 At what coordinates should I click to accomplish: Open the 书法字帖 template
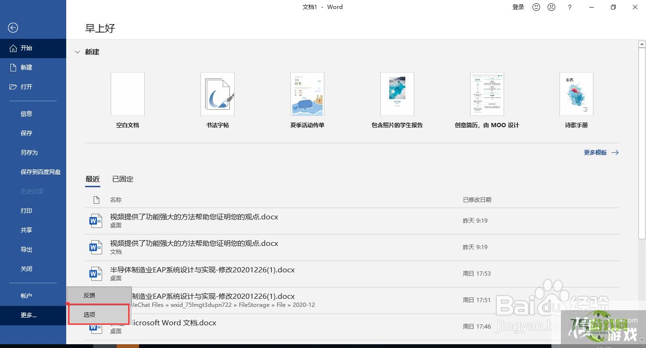[218, 100]
